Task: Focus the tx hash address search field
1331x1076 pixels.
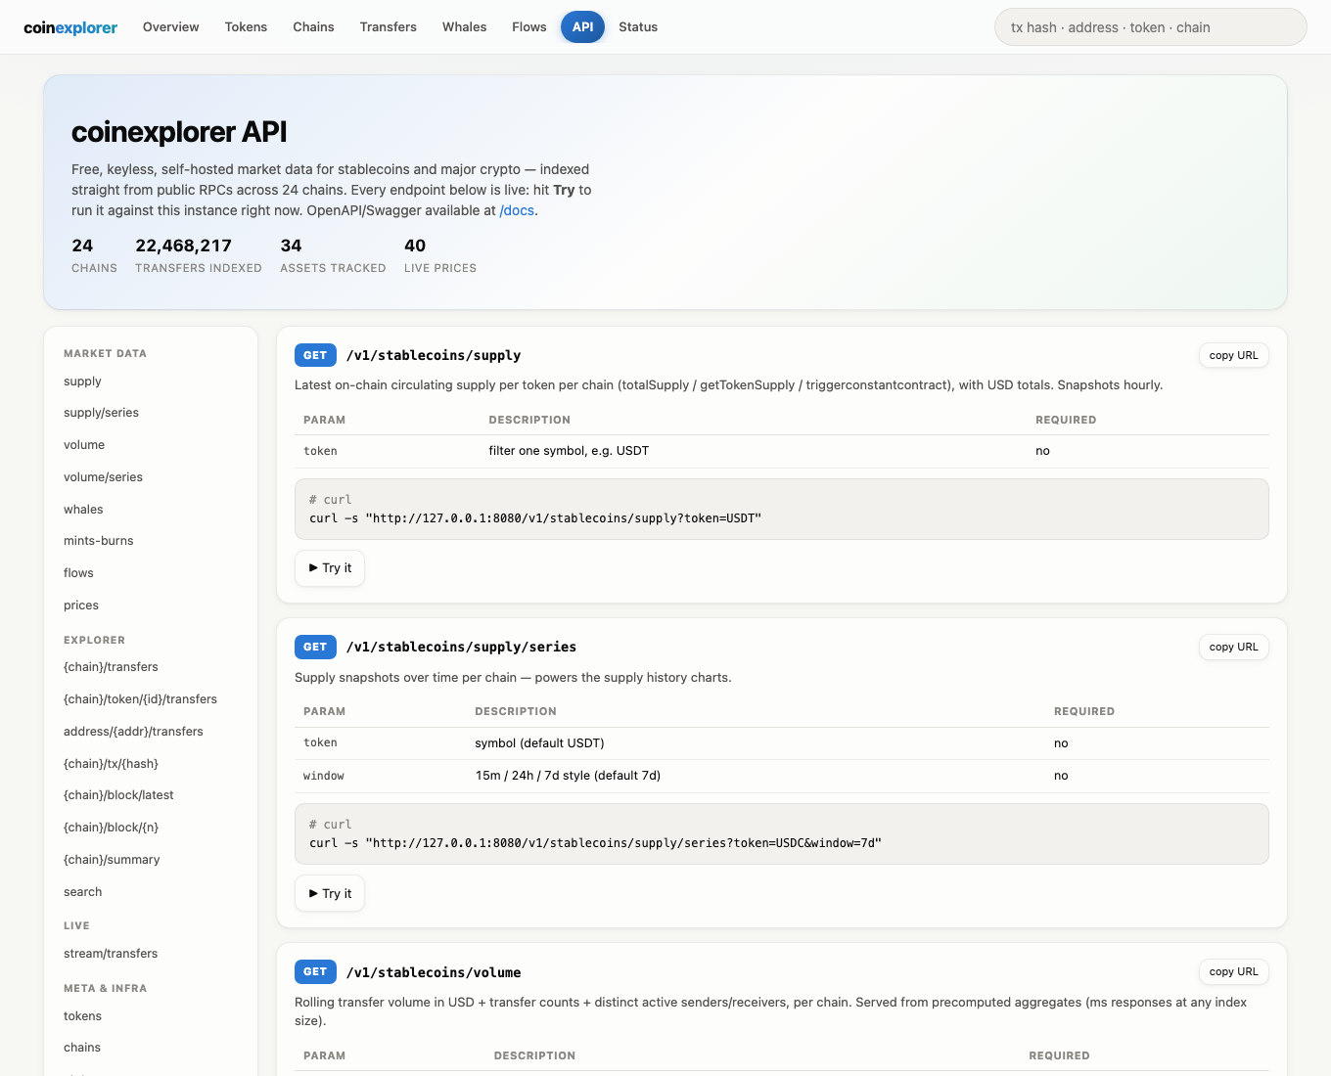Action: [1150, 27]
